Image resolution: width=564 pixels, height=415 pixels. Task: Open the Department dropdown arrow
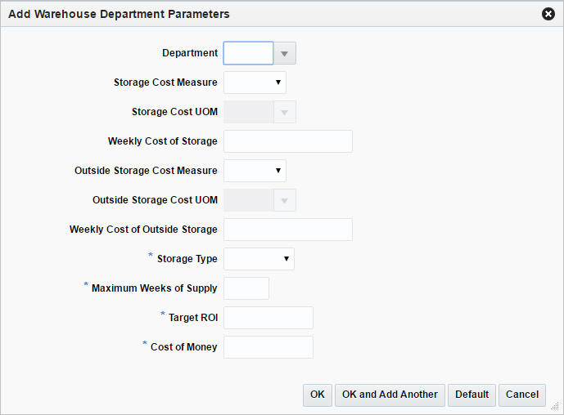click(x=284, y=53)
